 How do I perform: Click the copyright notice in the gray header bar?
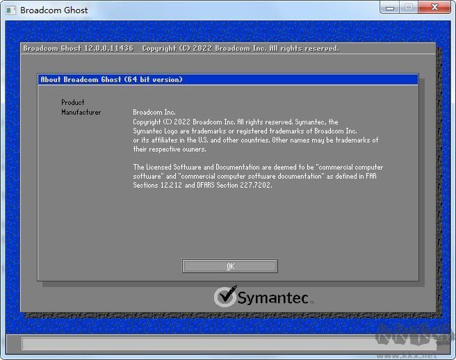[241, 48]
